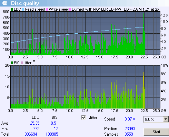Click the Burned with PIONEER BD-RW text
This screenshot has width=169, height=137.
tap(97, 9)
